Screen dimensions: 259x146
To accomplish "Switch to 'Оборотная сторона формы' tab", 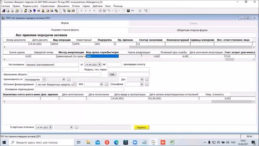I will (x=192, y=30).
